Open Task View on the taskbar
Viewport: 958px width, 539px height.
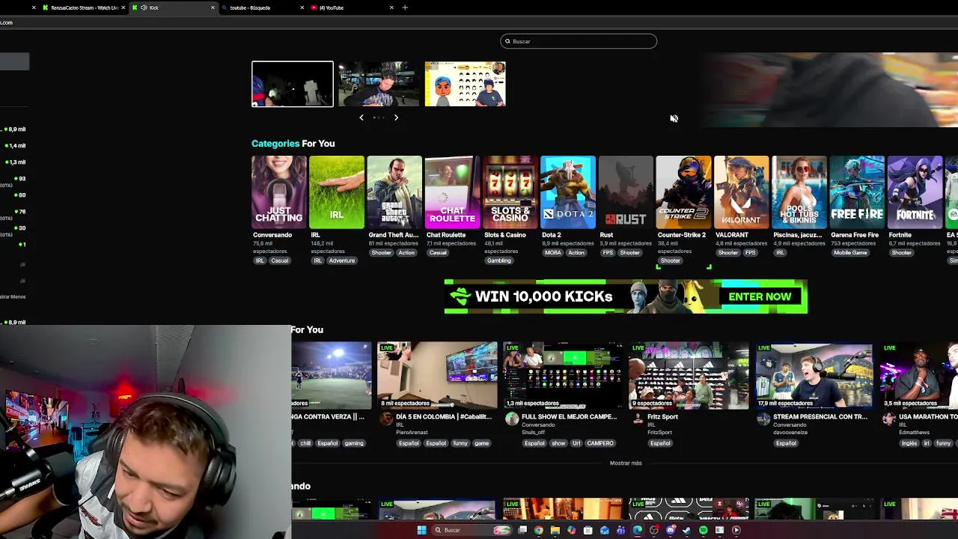[x=522, y=530]
